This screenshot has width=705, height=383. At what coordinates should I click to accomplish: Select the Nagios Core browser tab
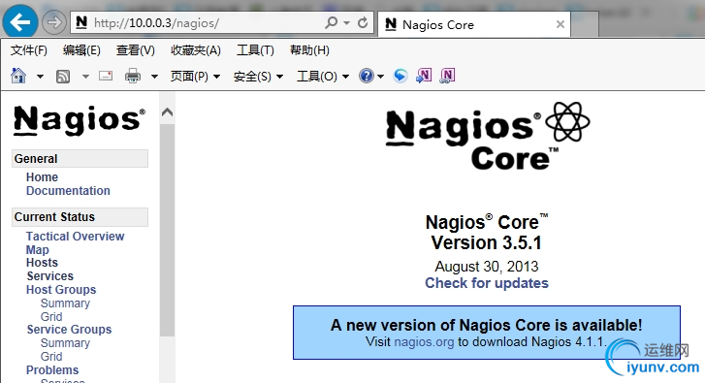(474, 24)
